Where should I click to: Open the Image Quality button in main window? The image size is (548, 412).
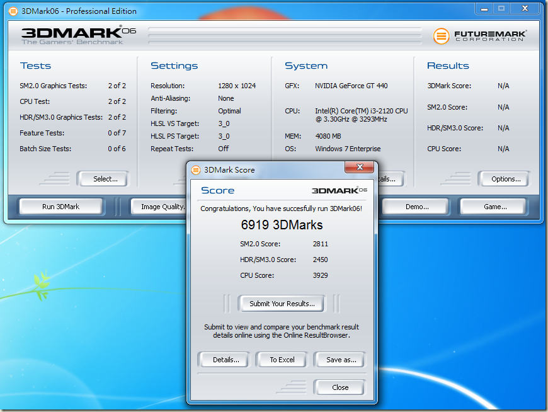[x=159, y=207]
